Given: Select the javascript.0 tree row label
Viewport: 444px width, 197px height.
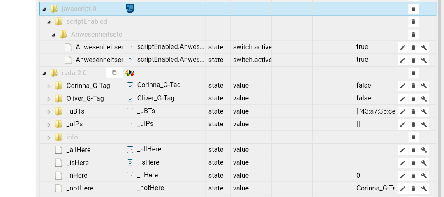Looking at the screenshot, I should pos(79,9).
